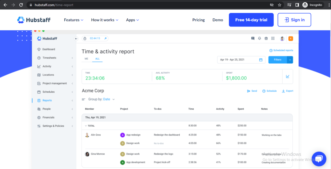Start the Free 14-day trial
The width and height of the screenshot is (331, 169).
coord(251,20)
